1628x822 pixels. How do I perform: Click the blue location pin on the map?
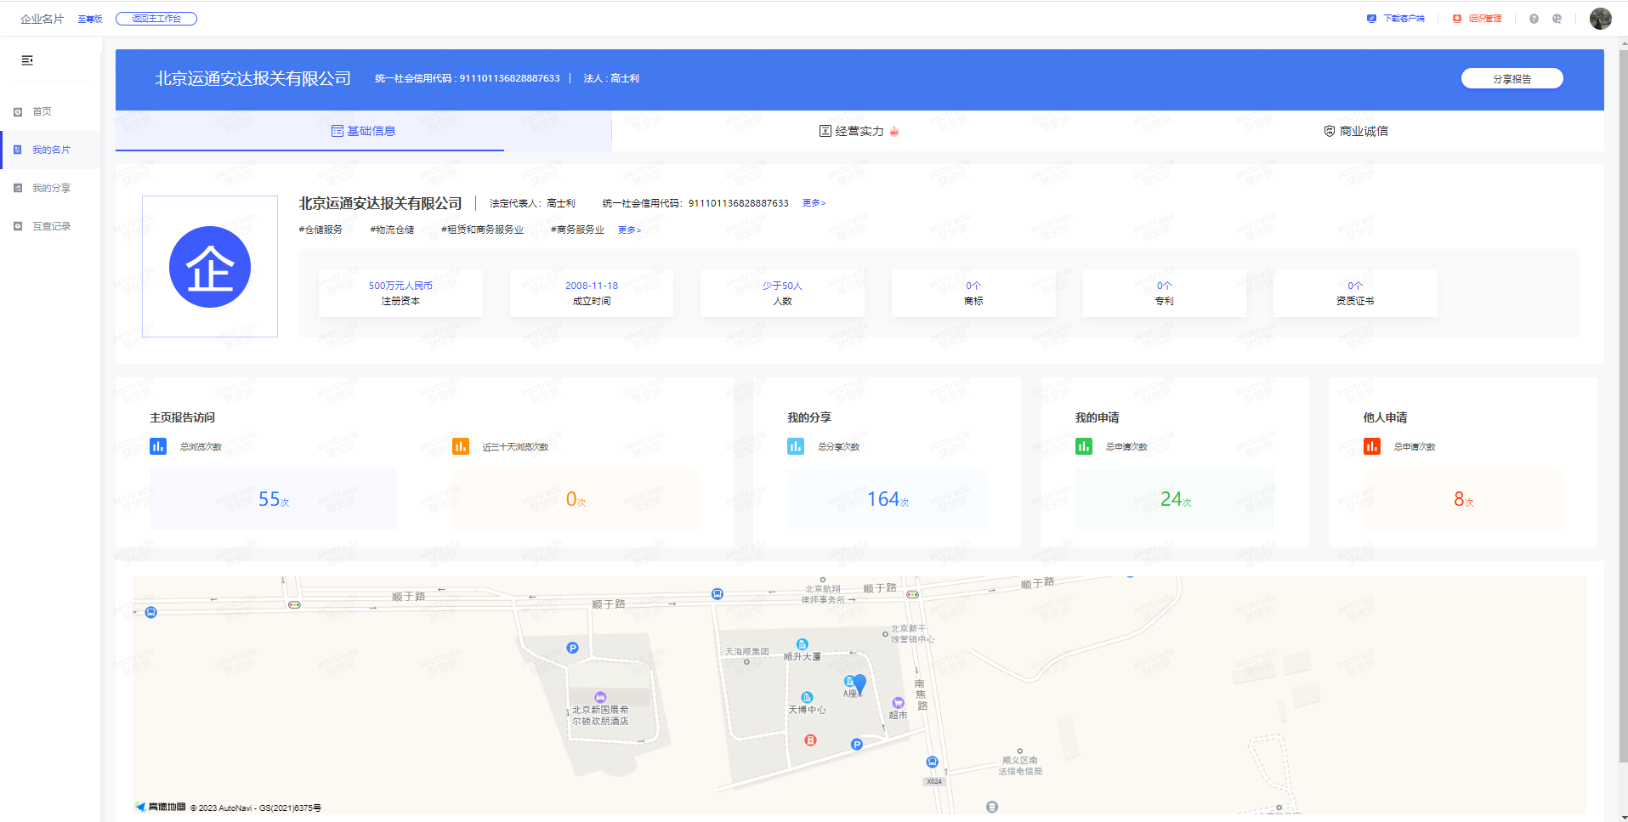[859, 684]
